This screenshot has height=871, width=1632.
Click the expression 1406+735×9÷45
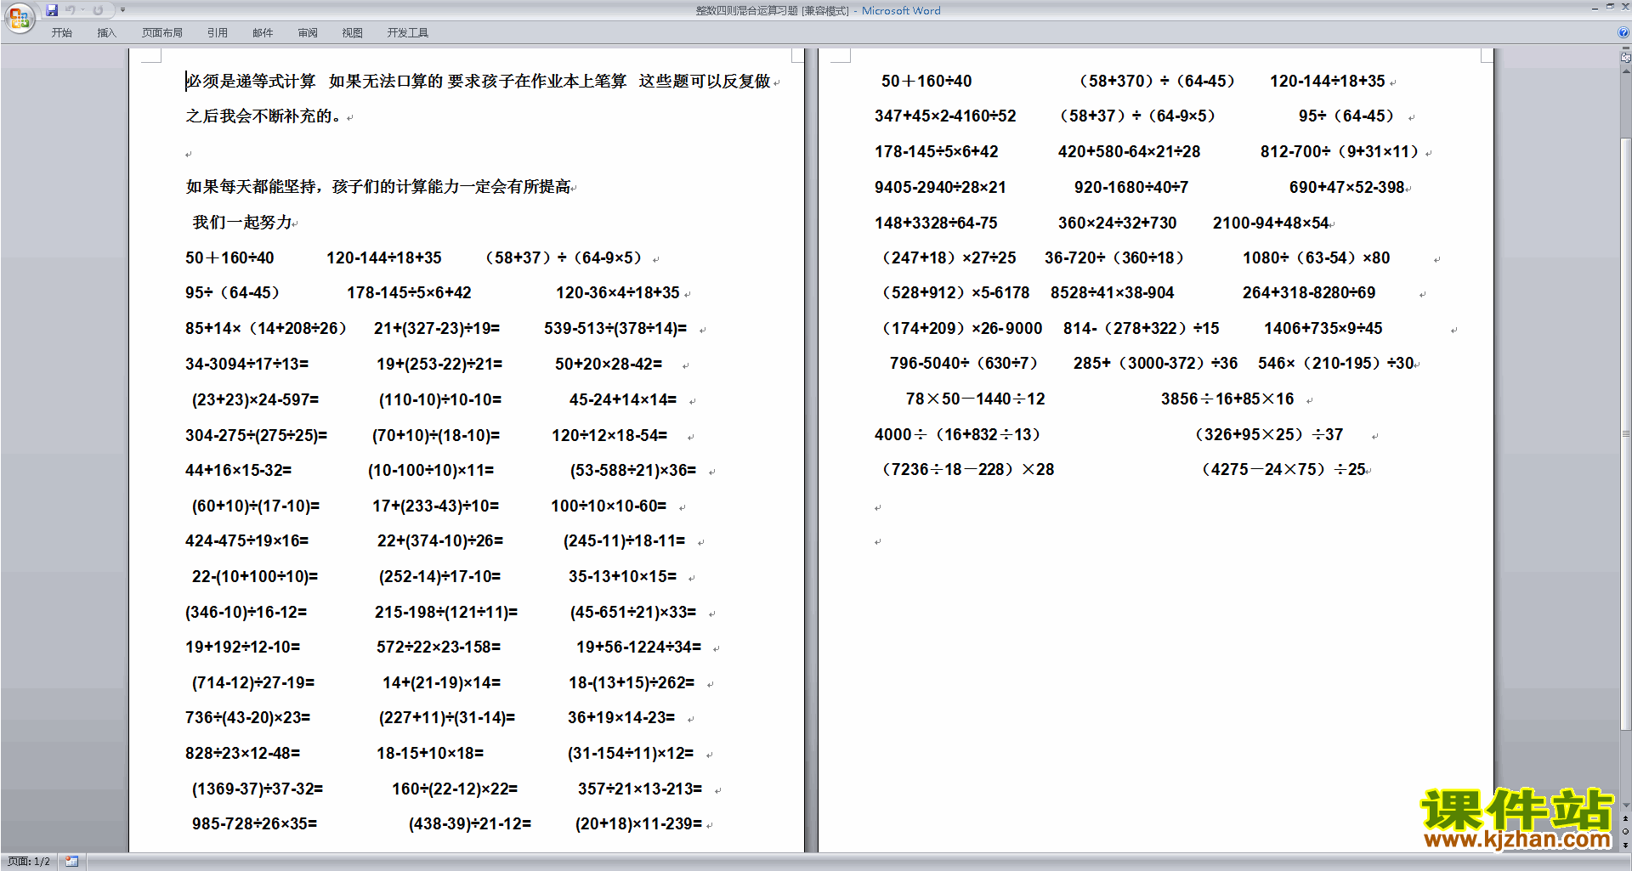pos(1323,328)
